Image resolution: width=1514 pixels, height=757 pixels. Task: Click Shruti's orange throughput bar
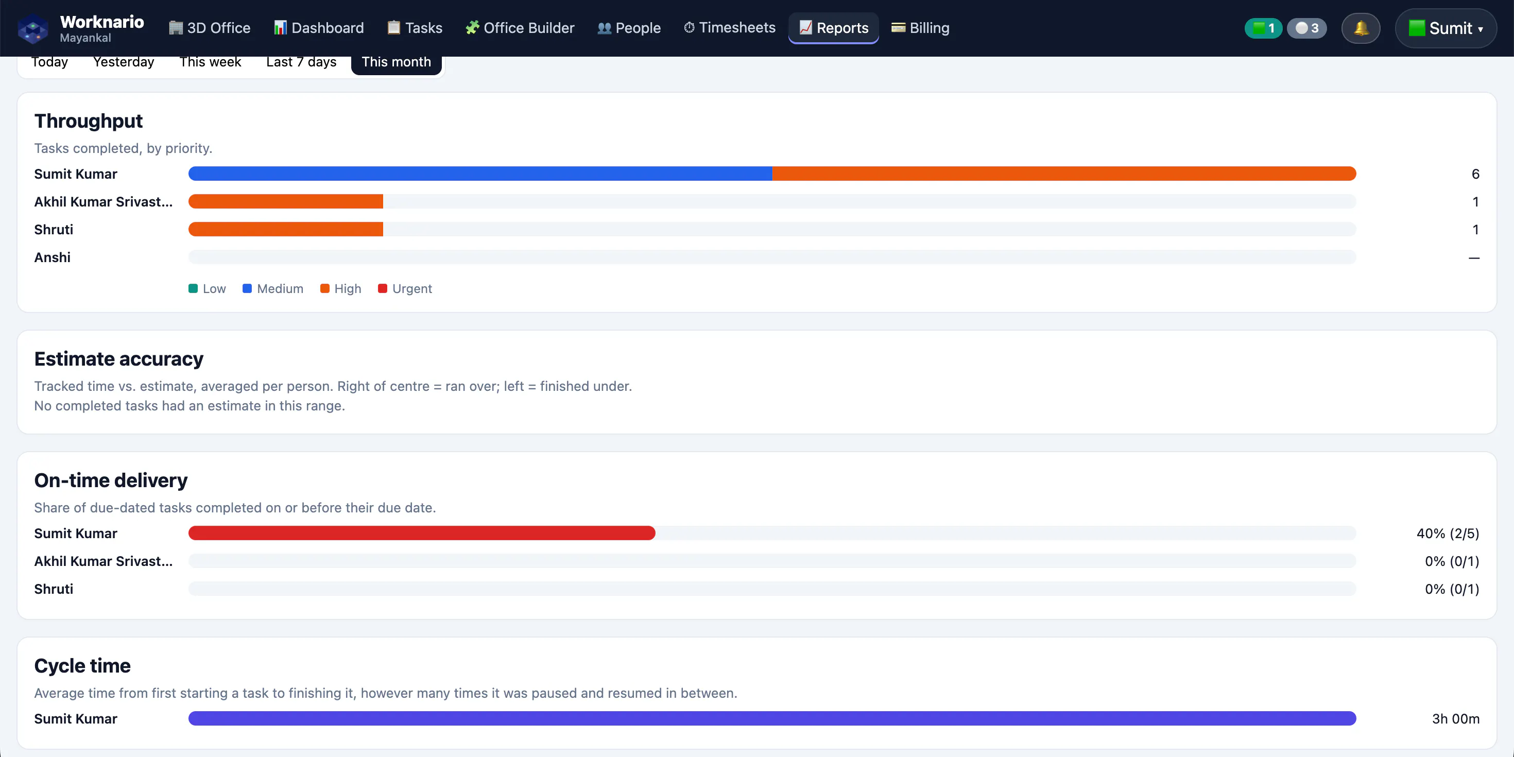point(286,229)
